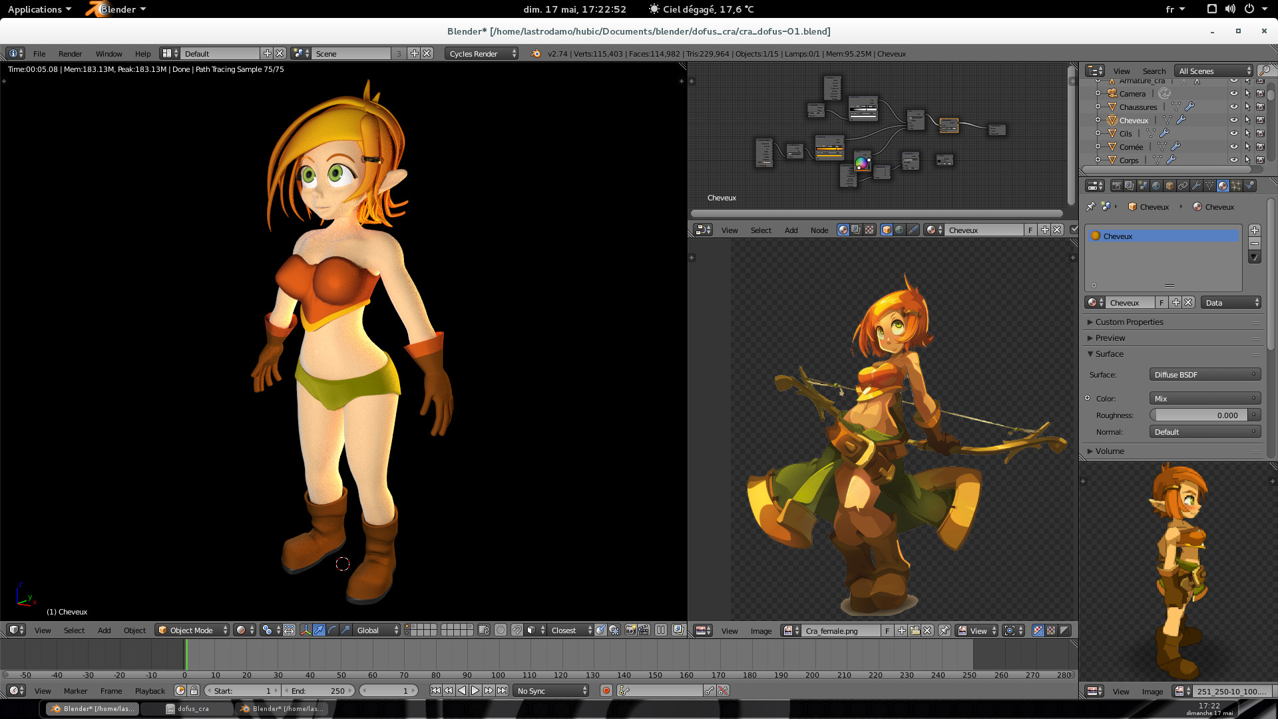Select the rotate manipulator arc icon
The image size is (1278, 719).
[x=332, y=630]
